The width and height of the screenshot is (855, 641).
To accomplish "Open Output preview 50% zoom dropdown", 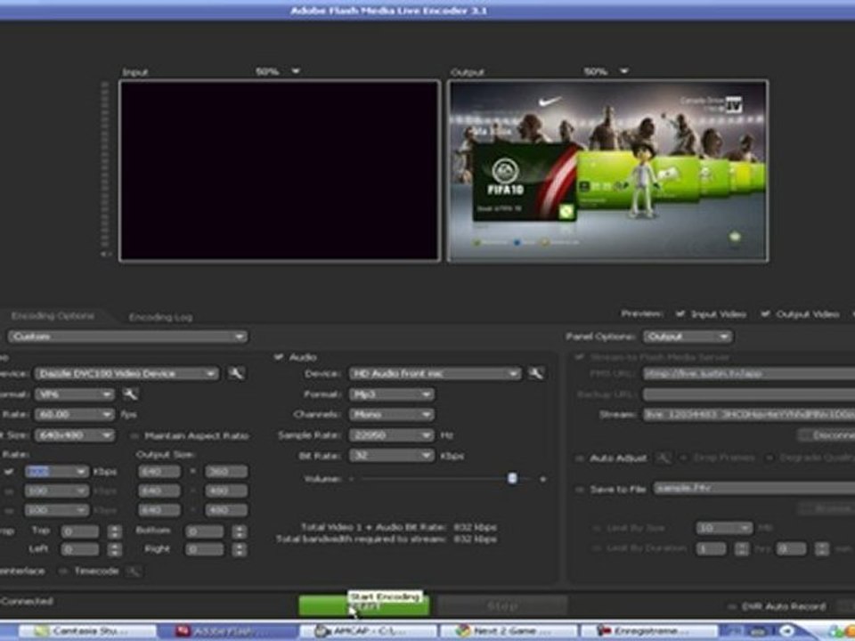I will point(623,71).
